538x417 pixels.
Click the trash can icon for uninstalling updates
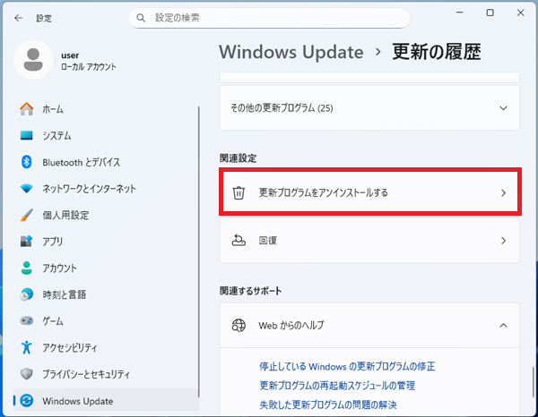point(239,192)
